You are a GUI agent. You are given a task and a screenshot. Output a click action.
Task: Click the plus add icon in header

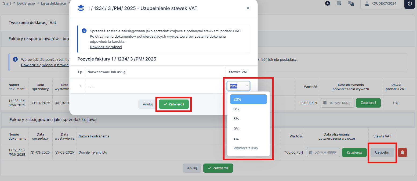[x=327, y=3]
